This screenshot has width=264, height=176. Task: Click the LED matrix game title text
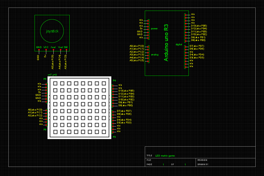(165, 156)
